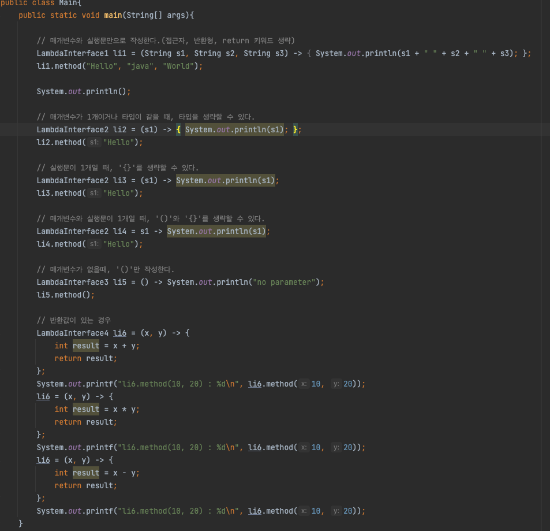Click the li5.method() call
The width and height of the screenshot is (550, 531).
[66, 295]
